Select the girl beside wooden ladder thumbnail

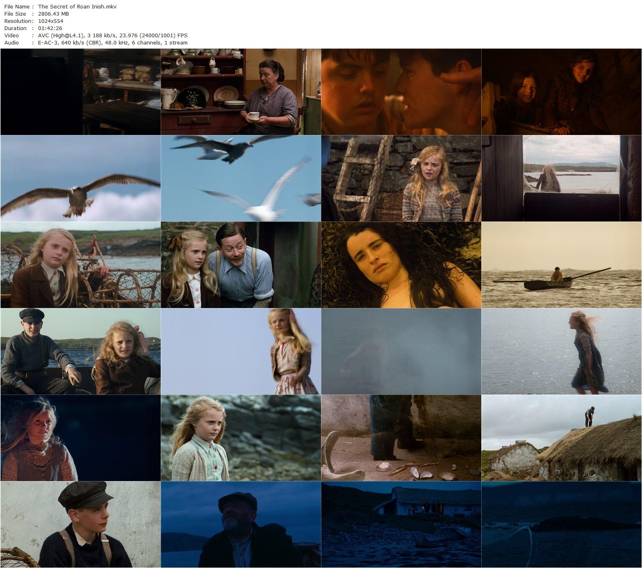click(401, 178)
